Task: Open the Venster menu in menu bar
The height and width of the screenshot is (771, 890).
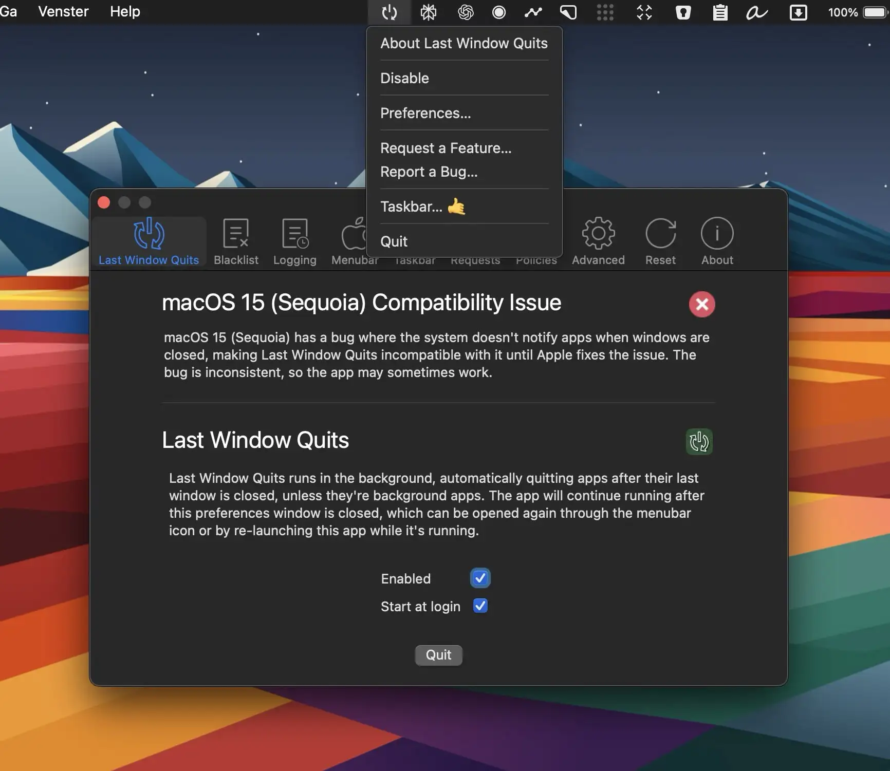Action: pos(63,11)
